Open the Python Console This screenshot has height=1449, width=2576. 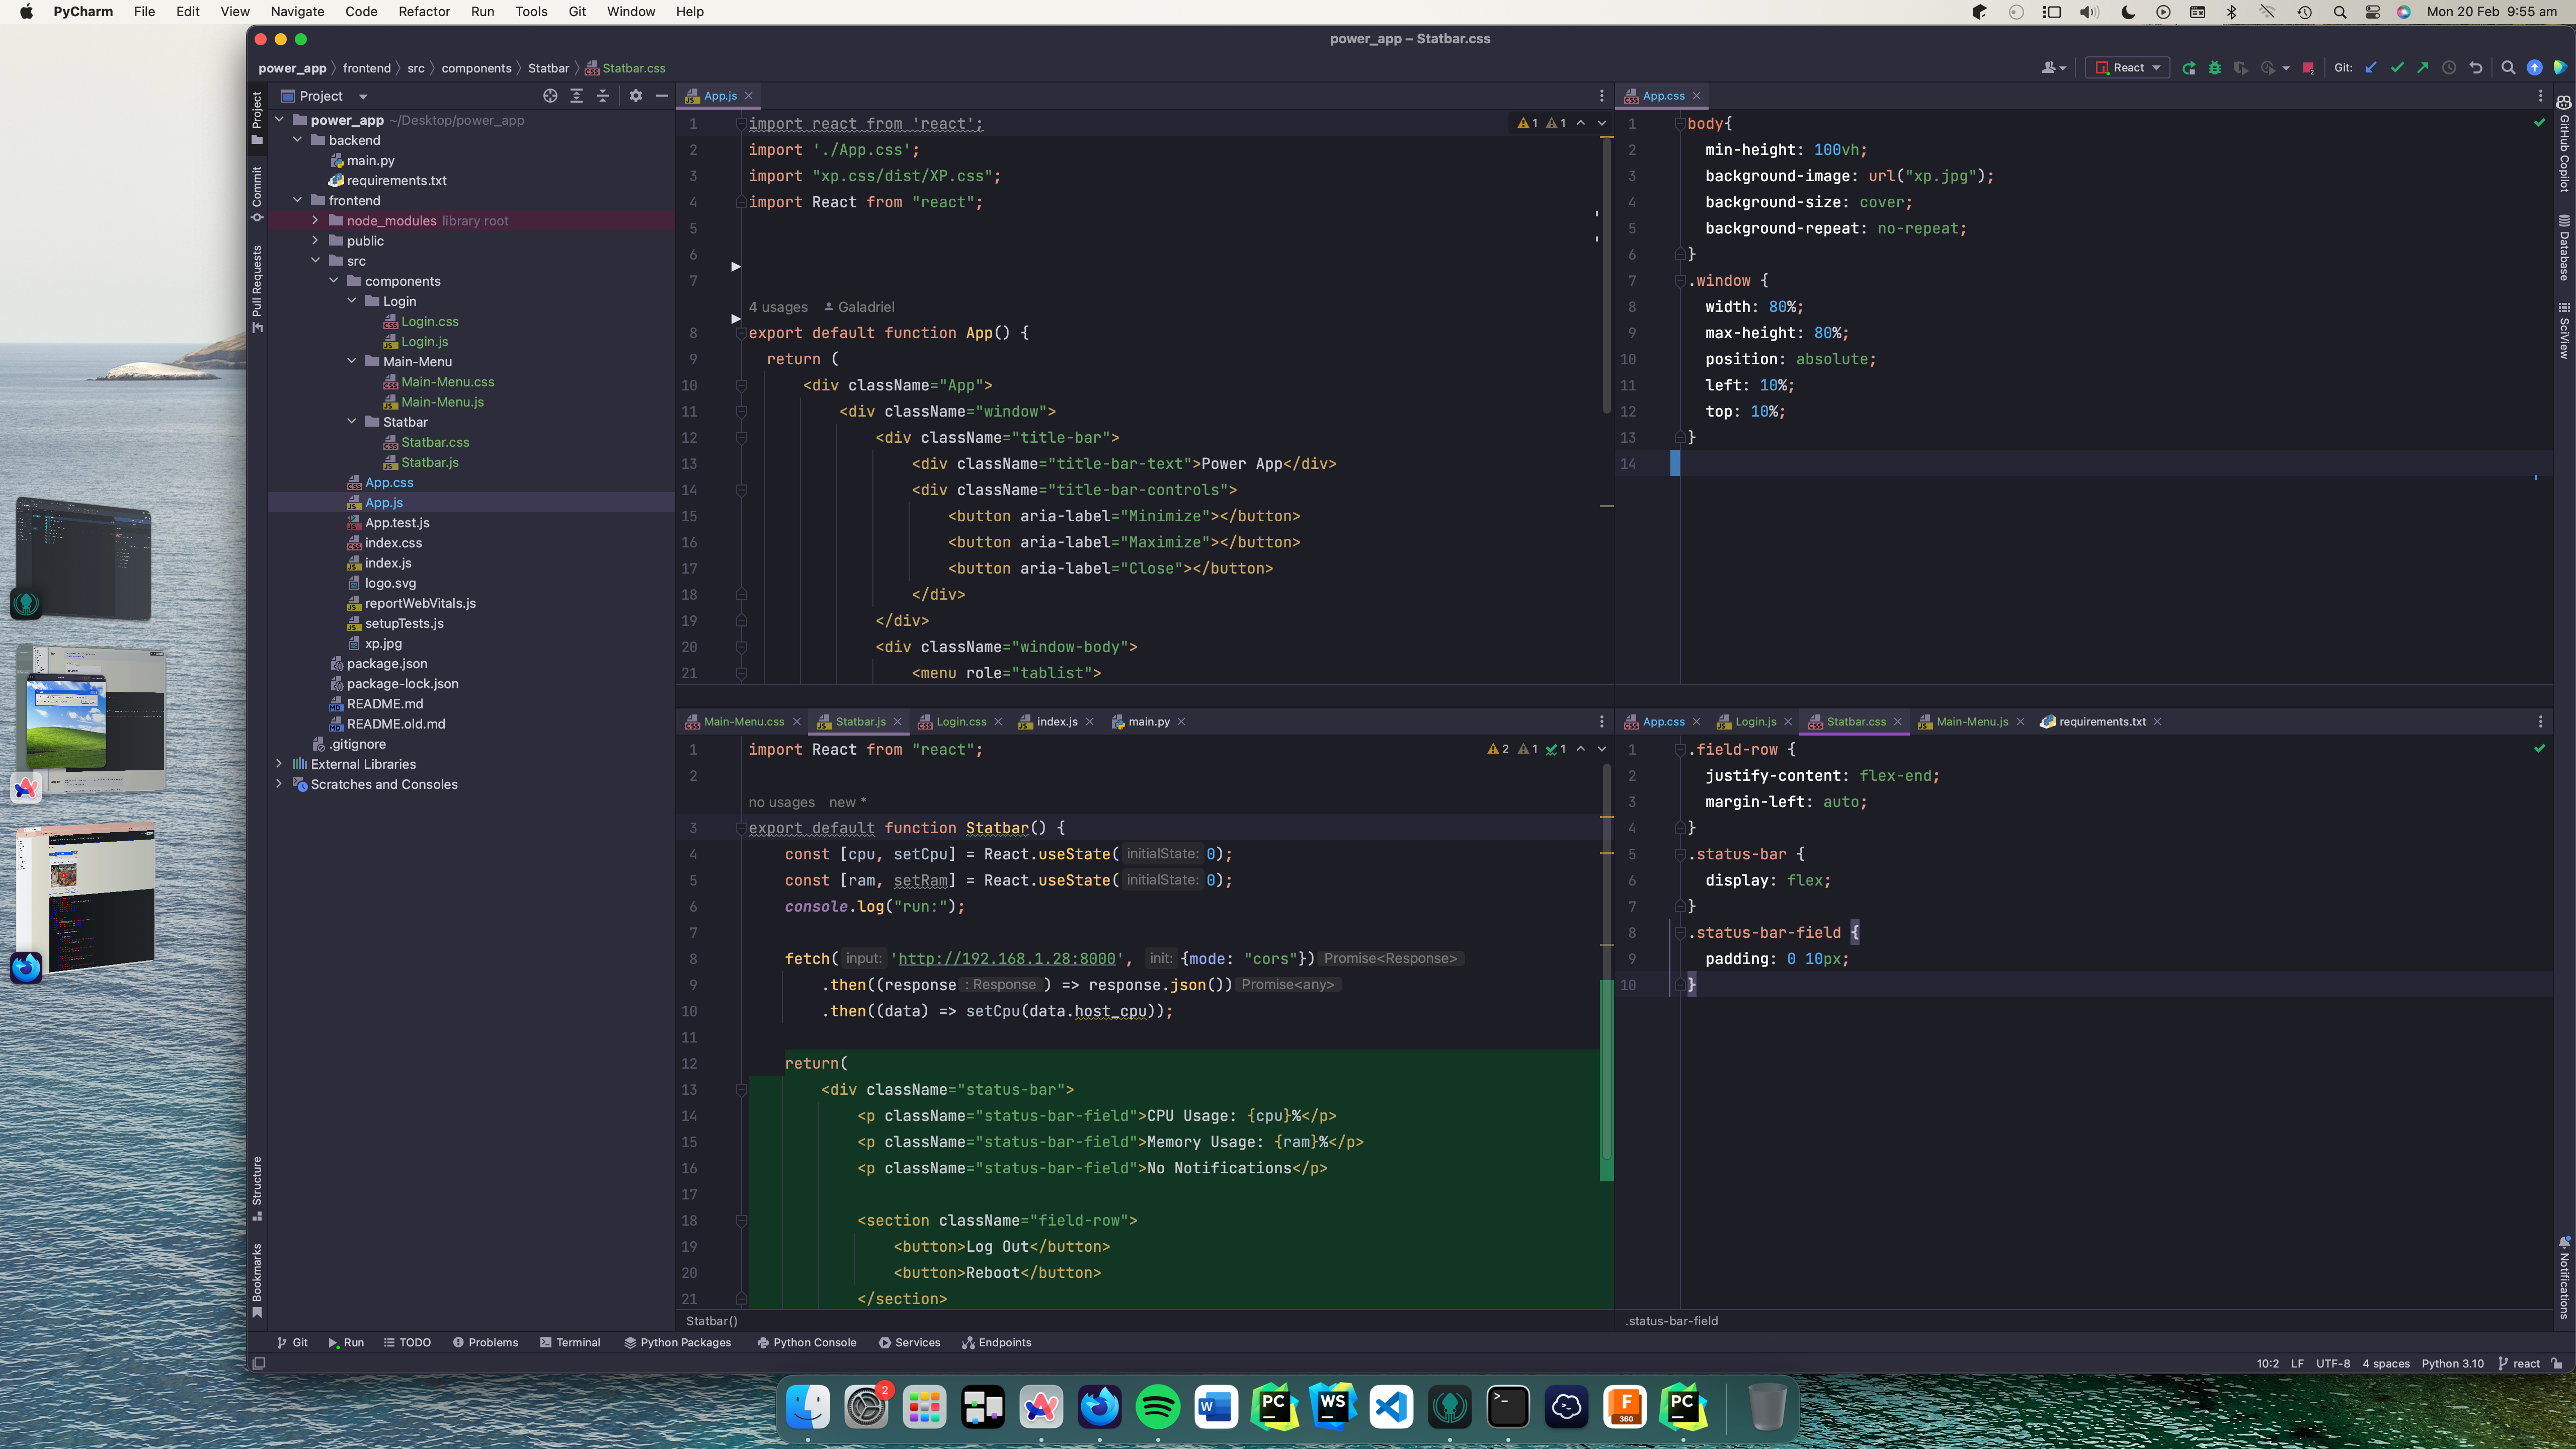tap(806, 1342)
